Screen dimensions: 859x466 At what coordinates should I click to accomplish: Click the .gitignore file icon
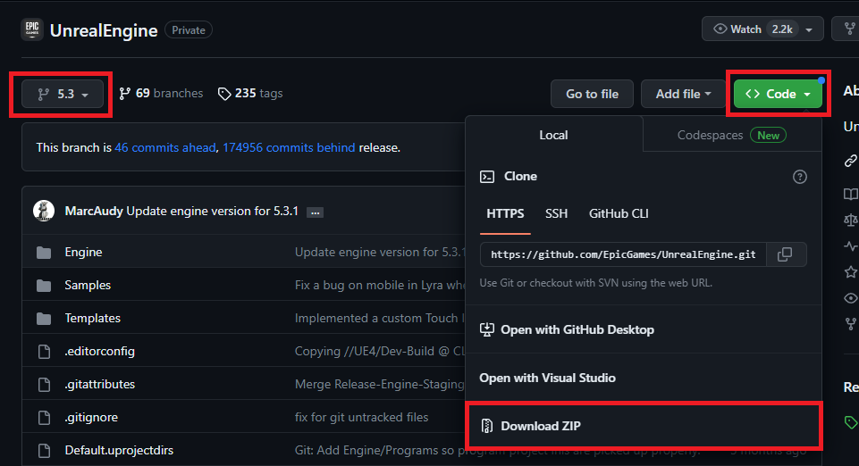pos(45,418)
